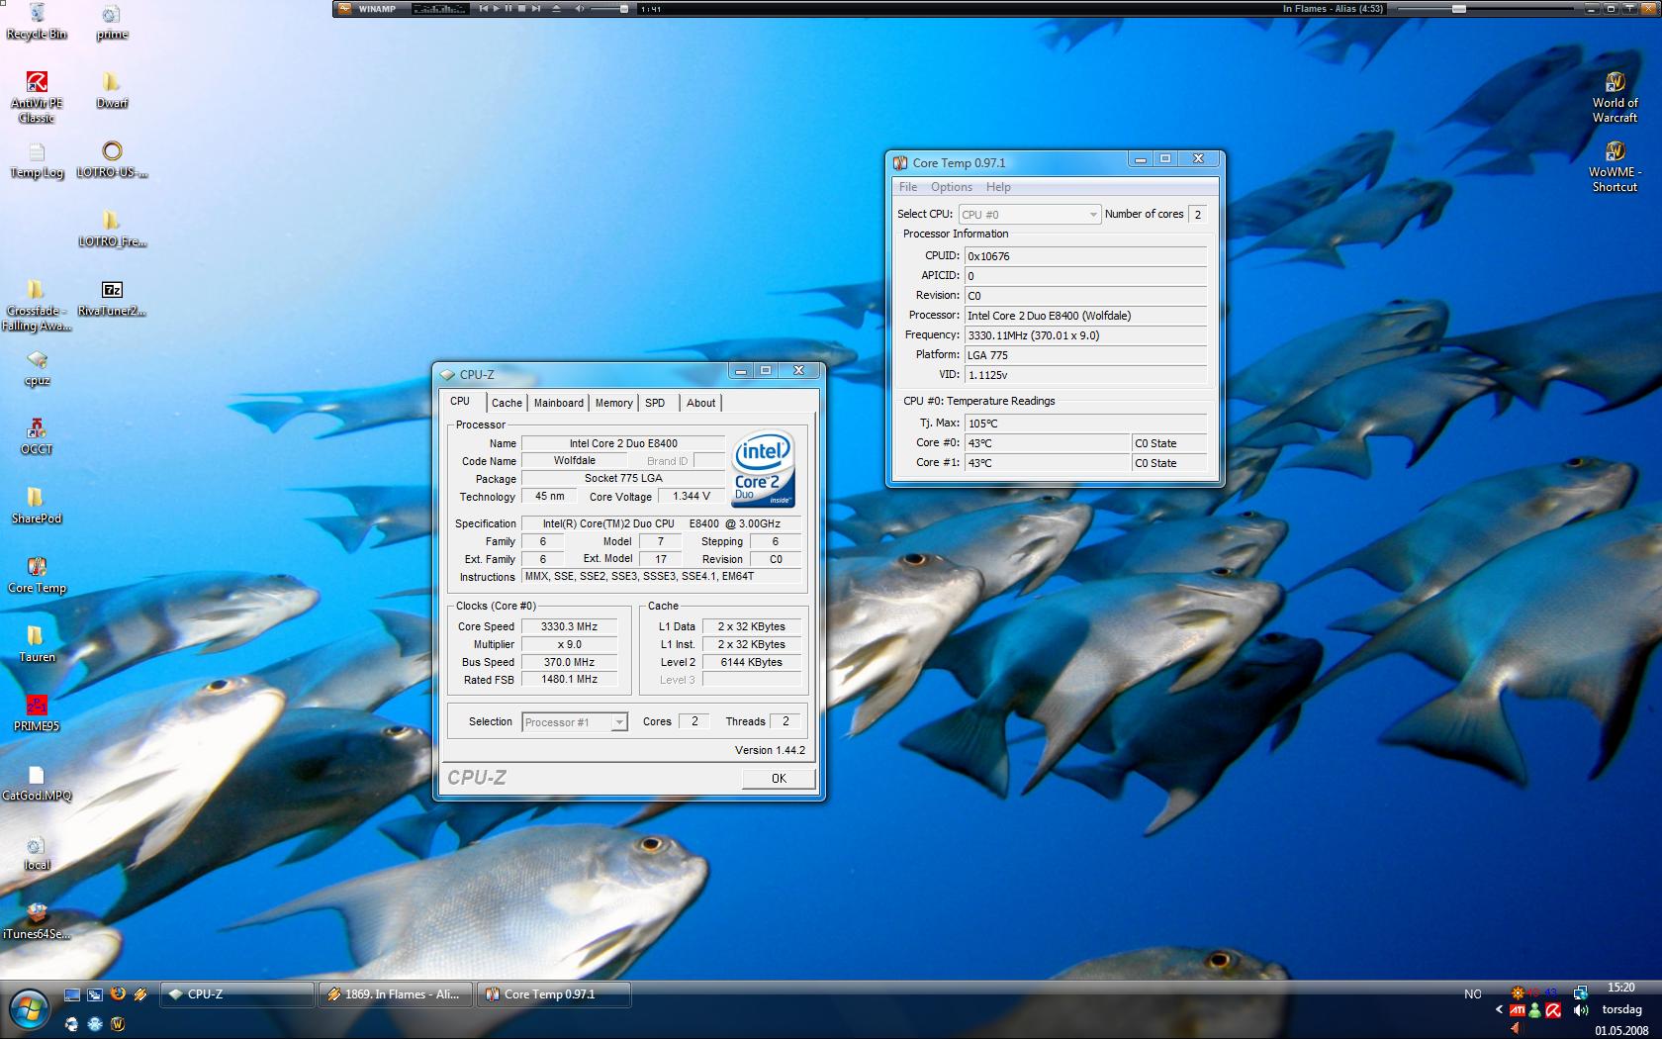Show hidden tray icons arrow
Screen dimensions: 1662x1039
tap(1499, 1010)
